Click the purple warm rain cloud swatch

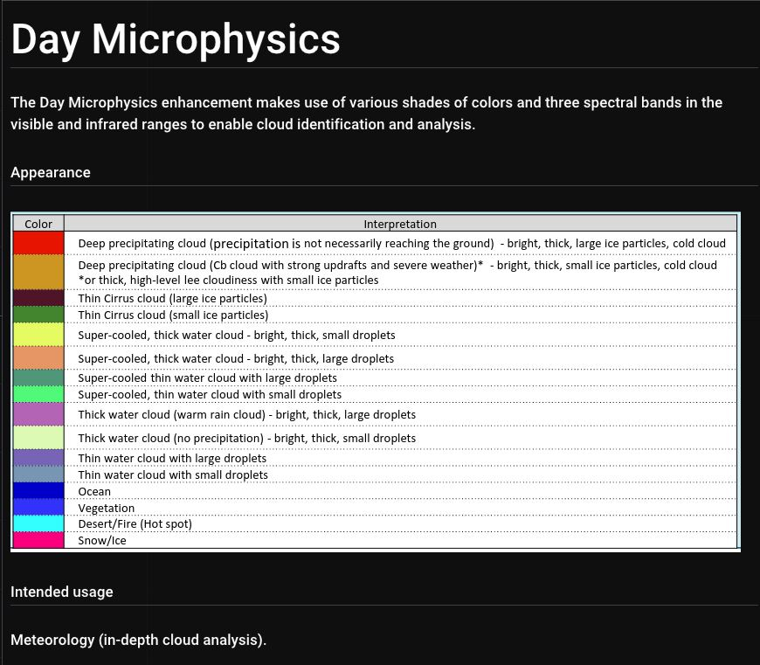click(38, 414)
